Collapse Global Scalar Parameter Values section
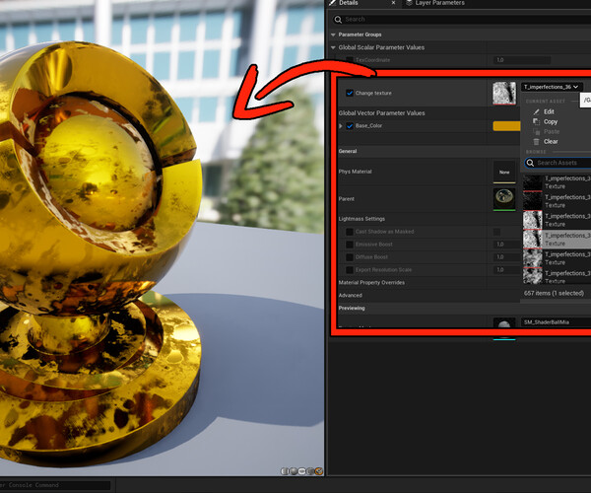Viewport: 591px width, 493px height. [333, 47]
